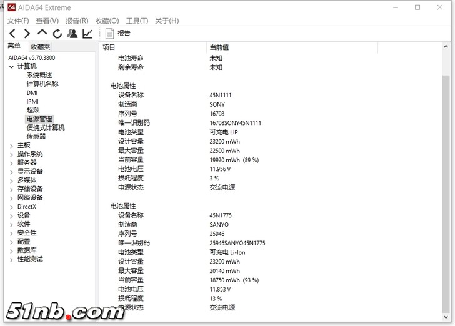
Task: Click the scrollbar up arrow
Action: click(x=446, y=46)
